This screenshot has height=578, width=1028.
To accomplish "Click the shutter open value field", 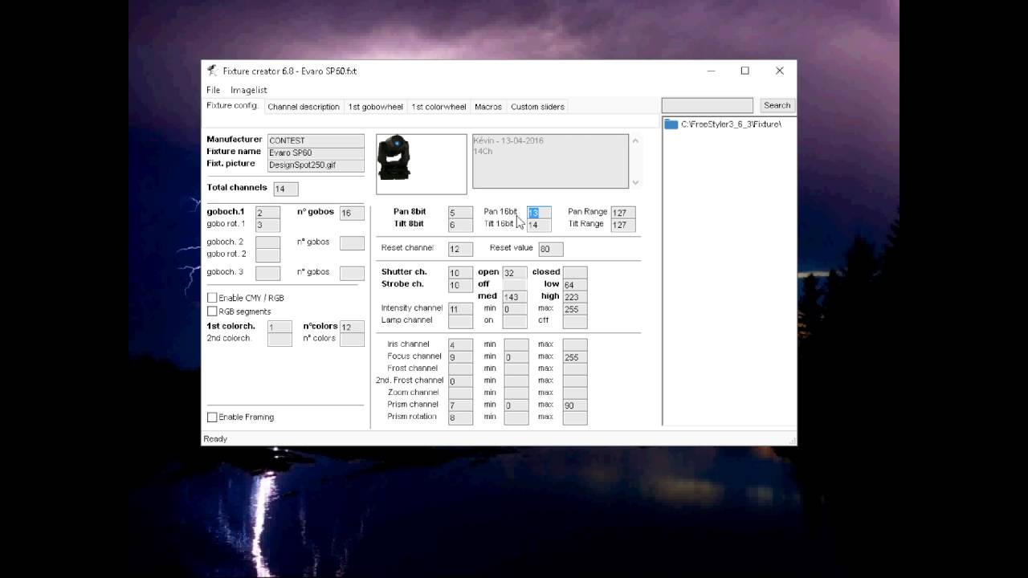I will click(x=515, y=273).
